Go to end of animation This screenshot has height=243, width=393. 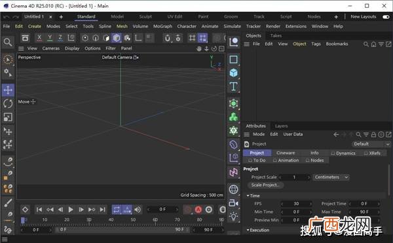point(102,210)
